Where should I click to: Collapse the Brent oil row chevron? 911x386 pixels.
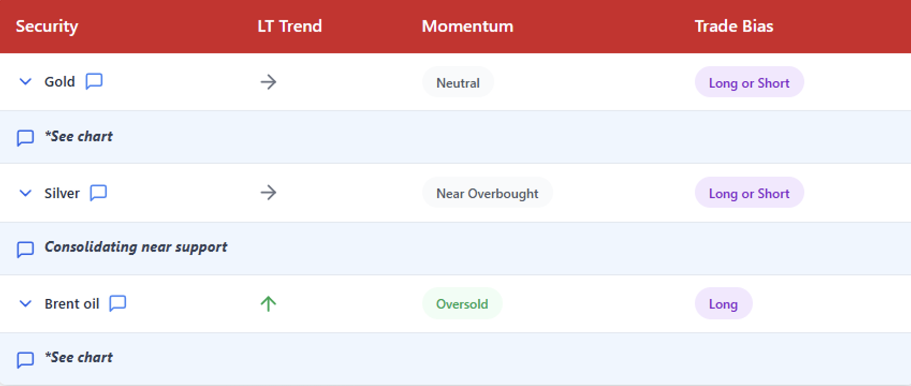pos(26,303)
